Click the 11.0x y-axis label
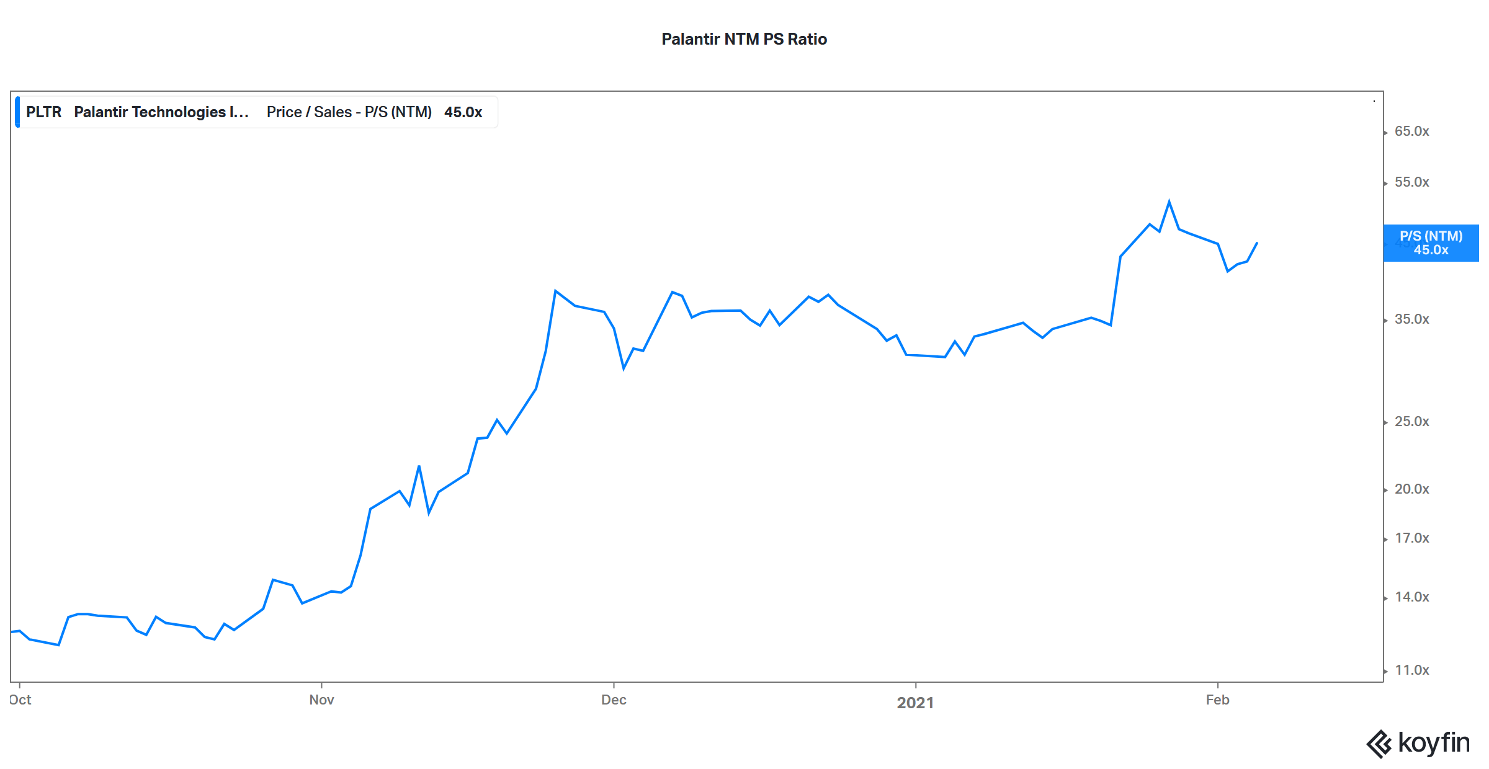This screenshot has width=1489, height=769. (1411, 670)
